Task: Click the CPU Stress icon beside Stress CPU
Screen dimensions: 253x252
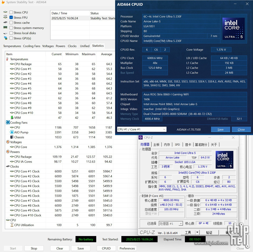Action: (x=5, y=12)
